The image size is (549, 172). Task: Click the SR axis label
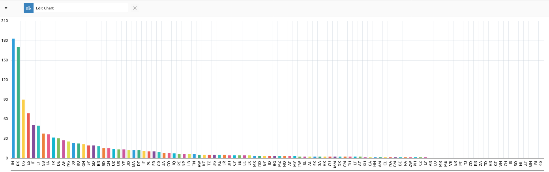tap(541, 163)
